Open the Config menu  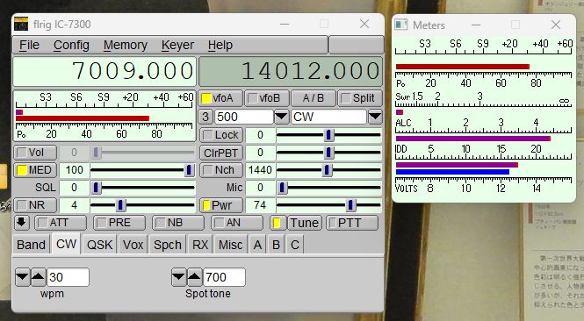(x=71, y=45)
